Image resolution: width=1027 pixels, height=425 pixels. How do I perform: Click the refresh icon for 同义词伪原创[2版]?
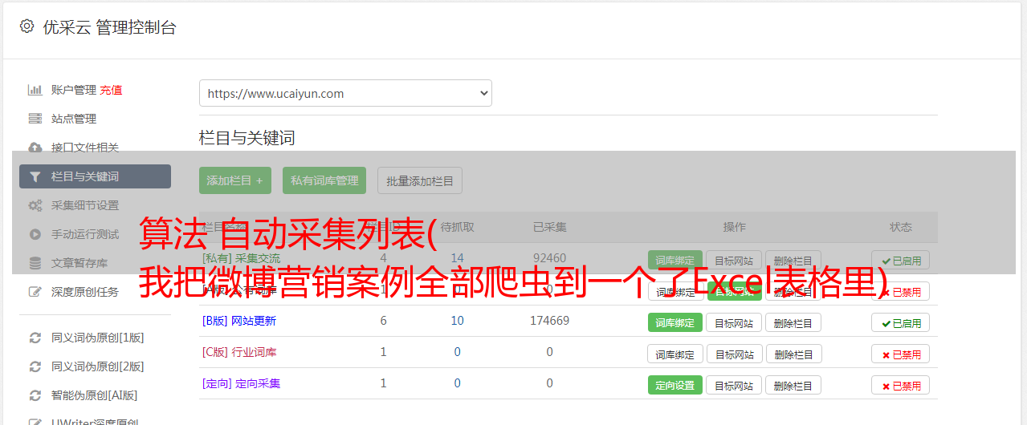pyautogui.click(x=35, y=366)
